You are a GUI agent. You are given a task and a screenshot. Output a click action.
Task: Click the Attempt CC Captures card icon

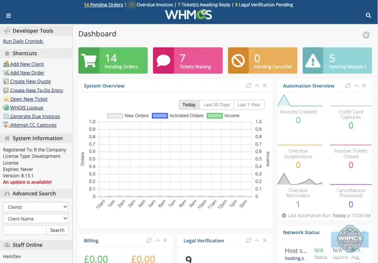click(x=6, y=125)
